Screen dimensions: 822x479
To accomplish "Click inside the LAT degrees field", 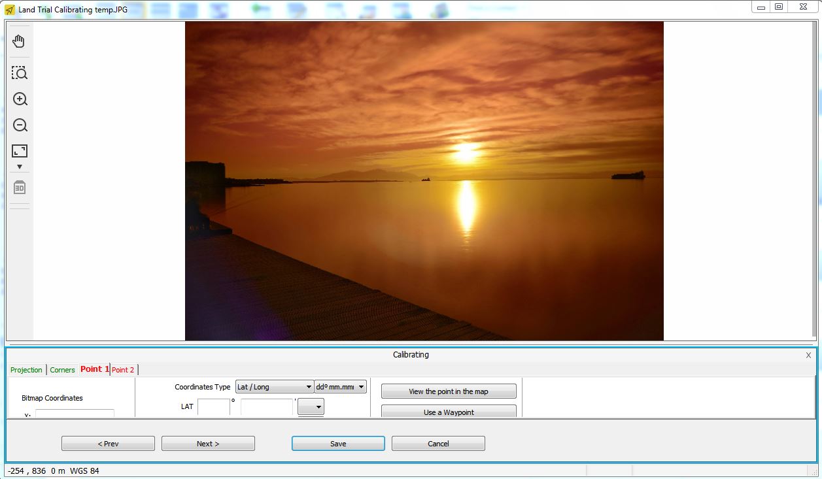I will pyautogui.click(x=214, y=407).
